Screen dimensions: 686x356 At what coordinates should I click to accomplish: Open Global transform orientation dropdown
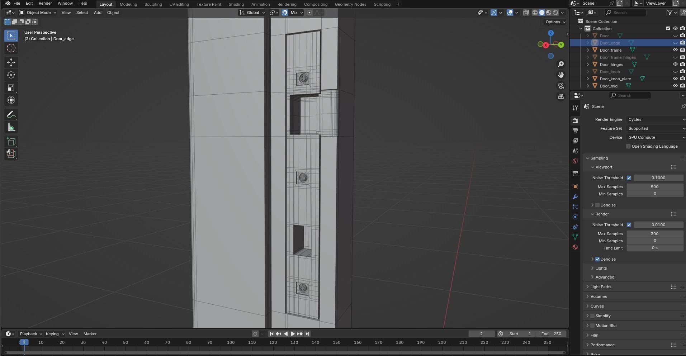click(252, 13)
